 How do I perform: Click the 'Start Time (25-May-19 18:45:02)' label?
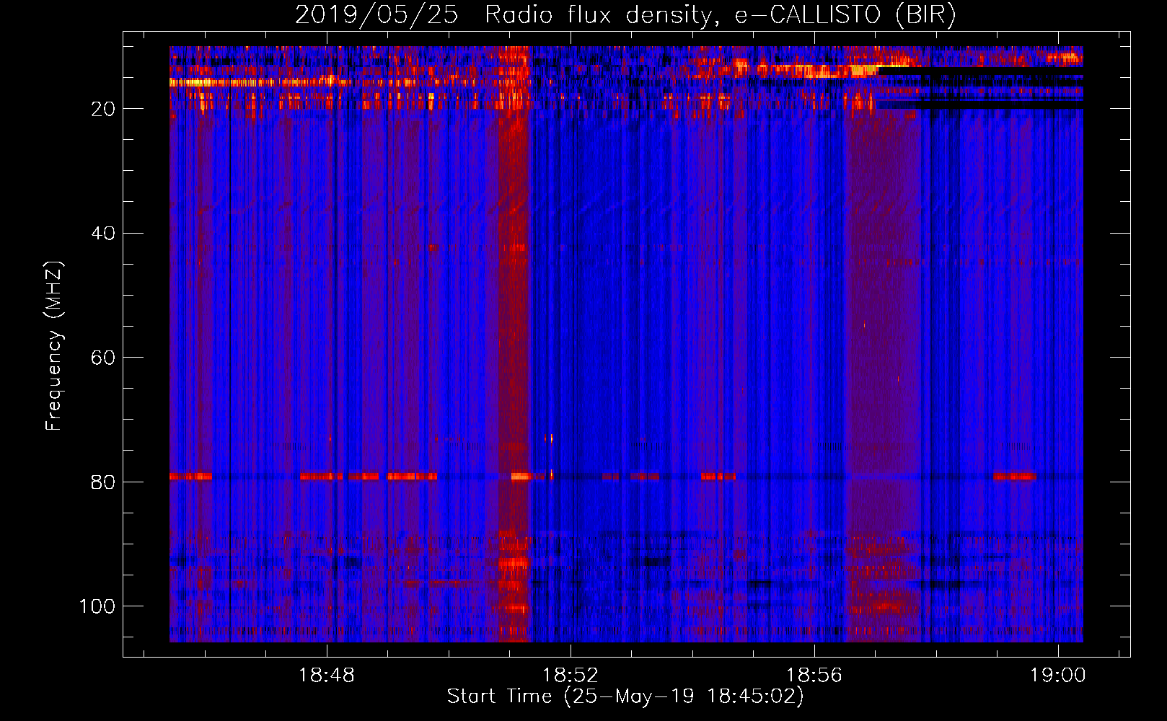point(625,696)
